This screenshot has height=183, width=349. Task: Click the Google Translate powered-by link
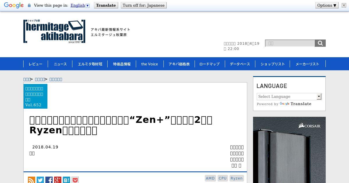pos(295,104)
